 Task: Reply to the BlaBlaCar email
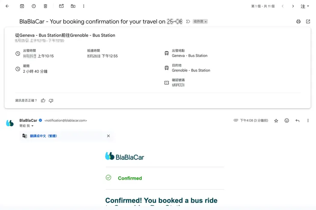(297, 121)
